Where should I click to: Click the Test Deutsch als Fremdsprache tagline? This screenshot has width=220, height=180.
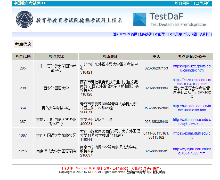tap(178, 25)
